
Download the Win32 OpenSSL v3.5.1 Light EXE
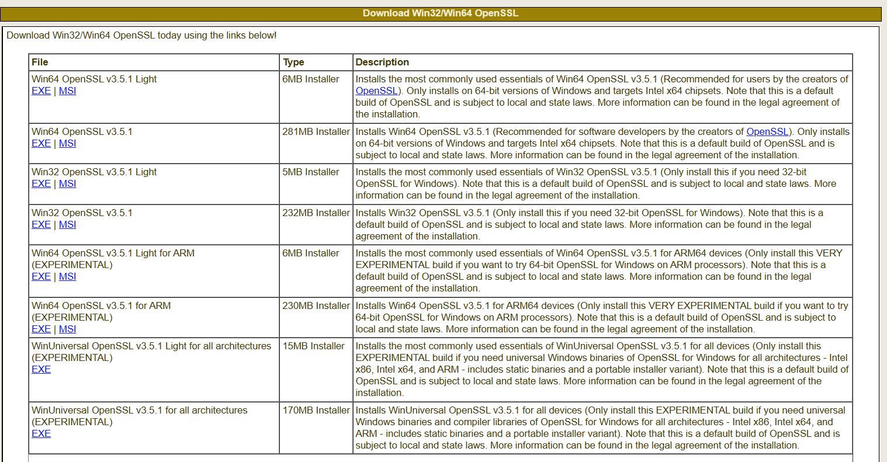click(x=41, y=184)
